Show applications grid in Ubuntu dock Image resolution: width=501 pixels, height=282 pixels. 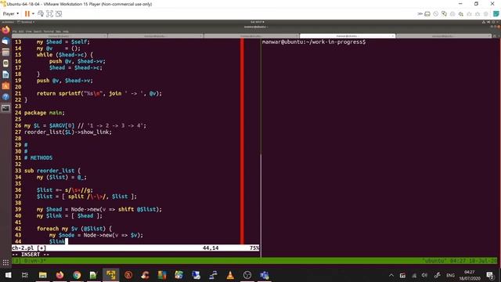coord(5,263)
